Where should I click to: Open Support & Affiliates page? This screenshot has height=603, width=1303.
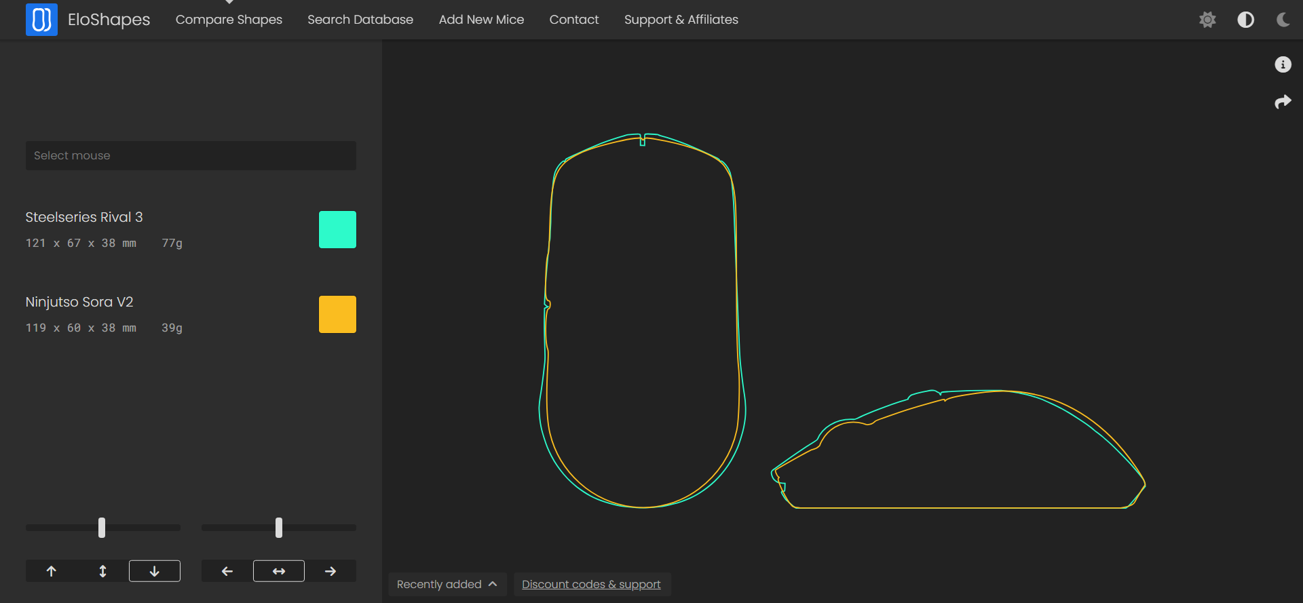tap(681, 20)
